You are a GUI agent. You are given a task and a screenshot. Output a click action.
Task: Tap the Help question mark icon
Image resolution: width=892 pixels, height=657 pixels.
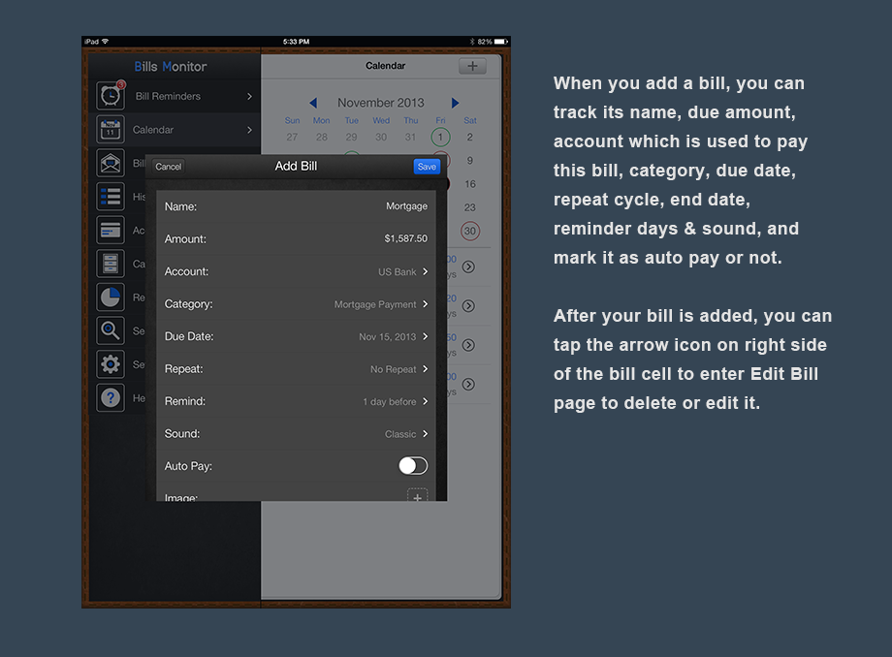(111, 397)
